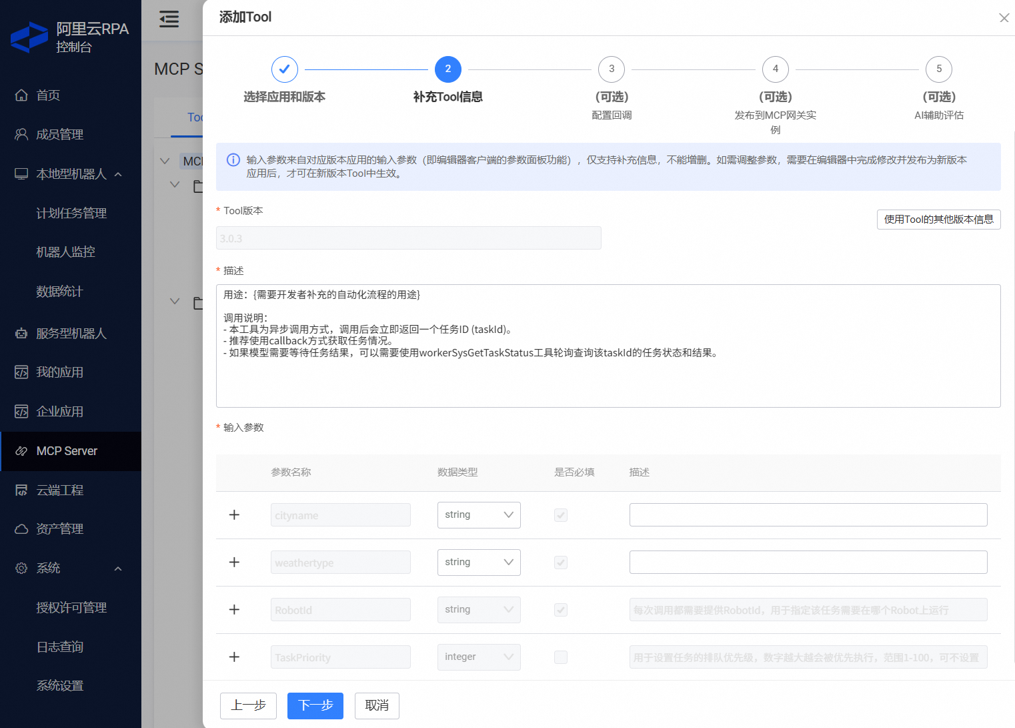Viewport: 1015px width, 728px height.
Task: Click the 使用Tool的其他版本信息 button
Action: 939,220
